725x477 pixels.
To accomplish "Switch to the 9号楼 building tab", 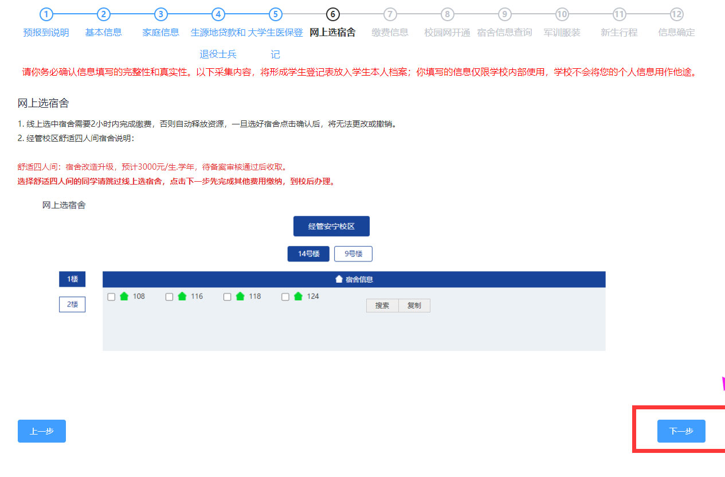I will point(353,254).
